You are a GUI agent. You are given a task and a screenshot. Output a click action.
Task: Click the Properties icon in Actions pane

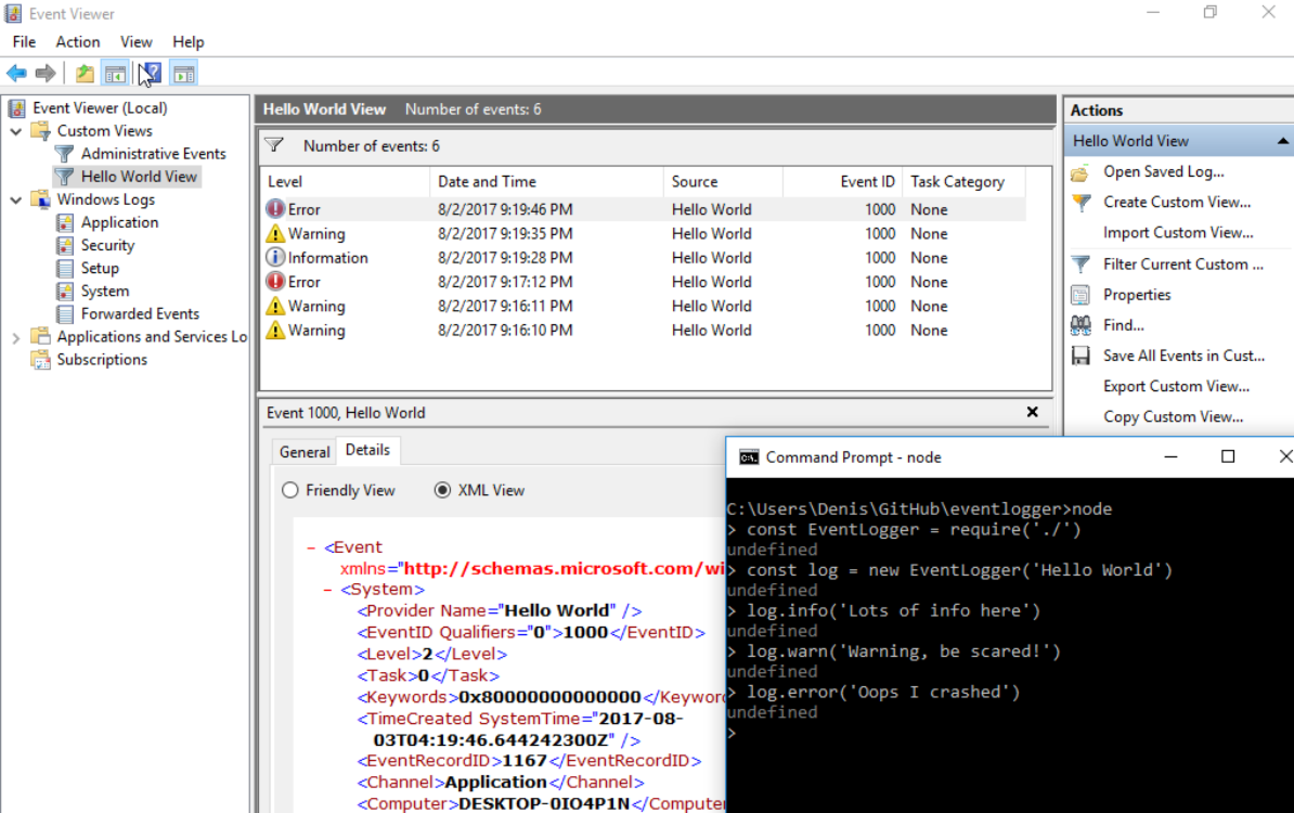pyautogui.click(x=1081, y=295)
